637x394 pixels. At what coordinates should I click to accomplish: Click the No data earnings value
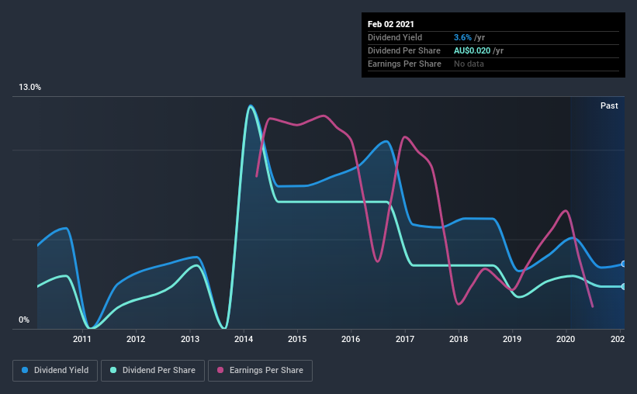pyautogui.click(x=469, y=64)
